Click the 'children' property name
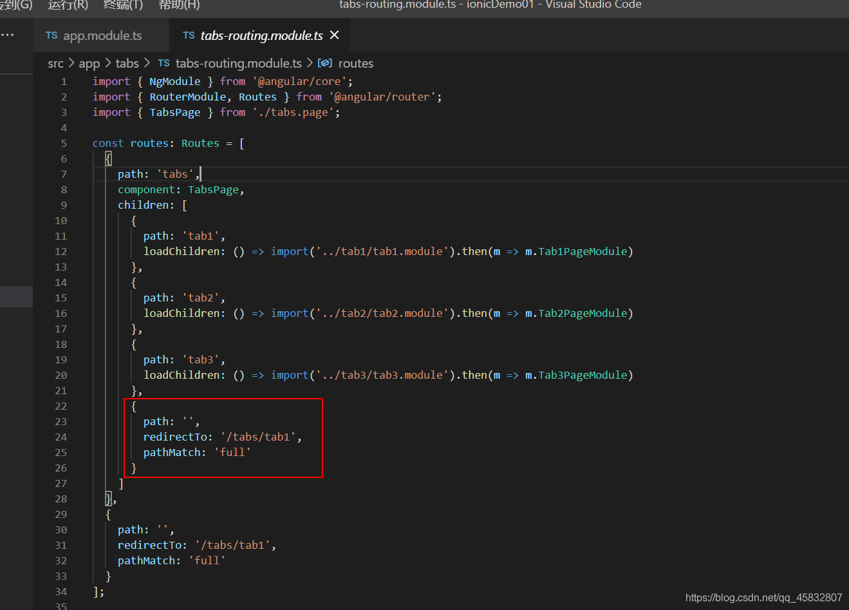 (x=143, y=205)
